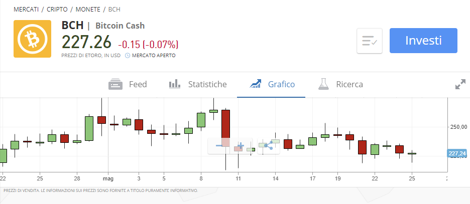Go to CRIPTO breadcrumb
The height and width of the screenshot is (204, 470).
point(57,9)
